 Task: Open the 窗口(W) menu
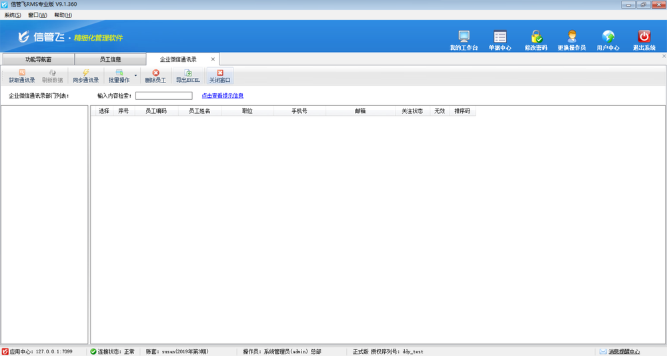(x=37, y=15)
